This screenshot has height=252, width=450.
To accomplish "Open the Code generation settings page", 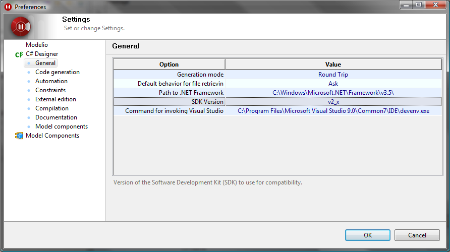I will click(58, 72).
